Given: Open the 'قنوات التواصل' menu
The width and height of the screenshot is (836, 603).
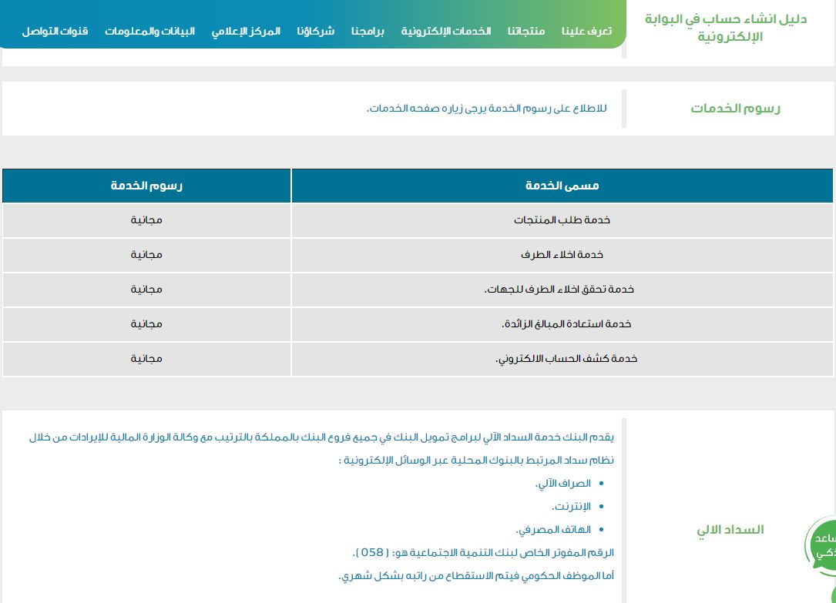Looking at the screenshot, I should (55, 32).
